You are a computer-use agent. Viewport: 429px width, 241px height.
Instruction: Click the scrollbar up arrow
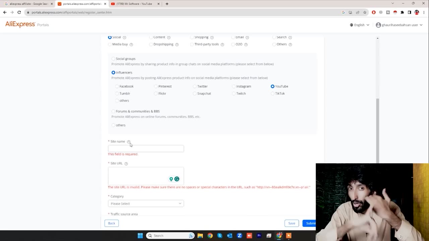pos(377,38)
